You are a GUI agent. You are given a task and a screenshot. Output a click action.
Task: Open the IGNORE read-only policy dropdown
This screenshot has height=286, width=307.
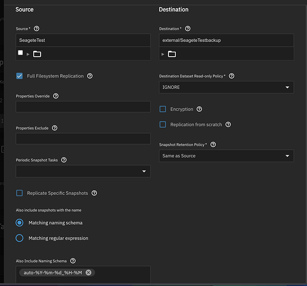pyautogui.click(x=226, y=87)
